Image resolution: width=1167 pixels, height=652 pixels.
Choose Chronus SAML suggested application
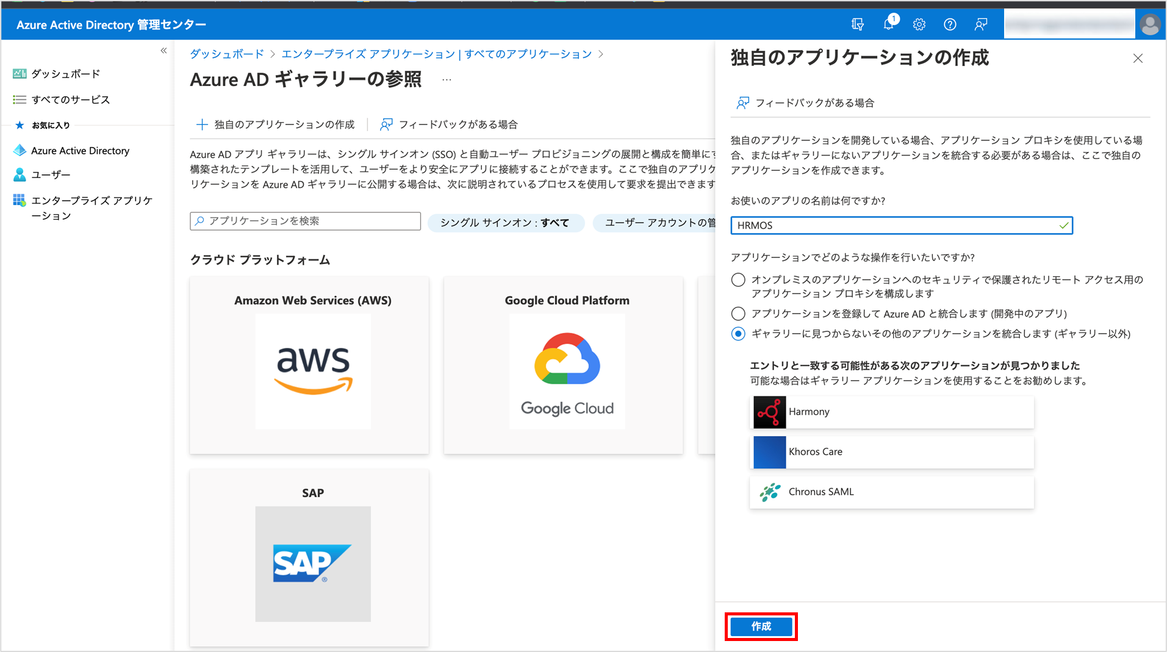point(892,492)
